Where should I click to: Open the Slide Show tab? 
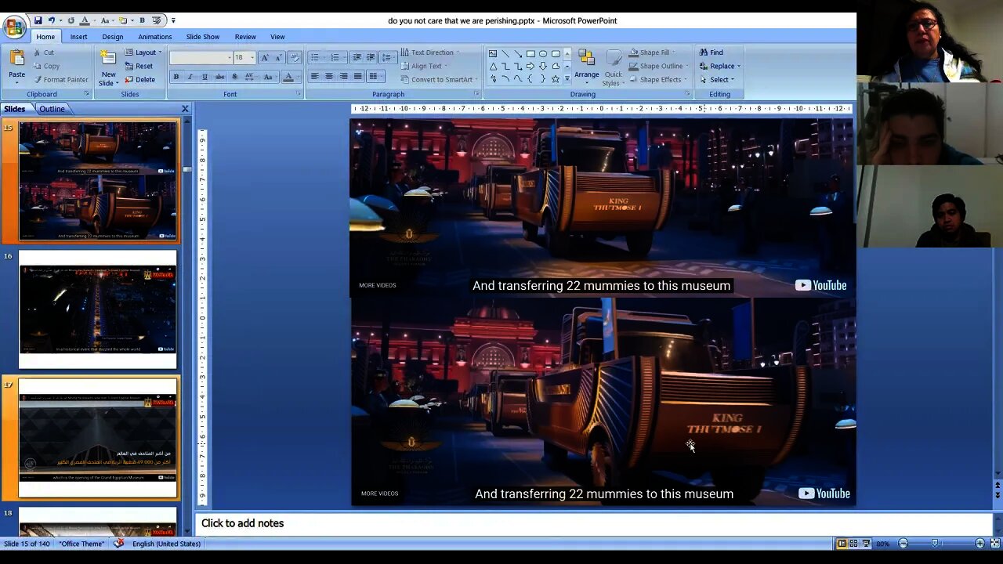click(x=202, y=37)
